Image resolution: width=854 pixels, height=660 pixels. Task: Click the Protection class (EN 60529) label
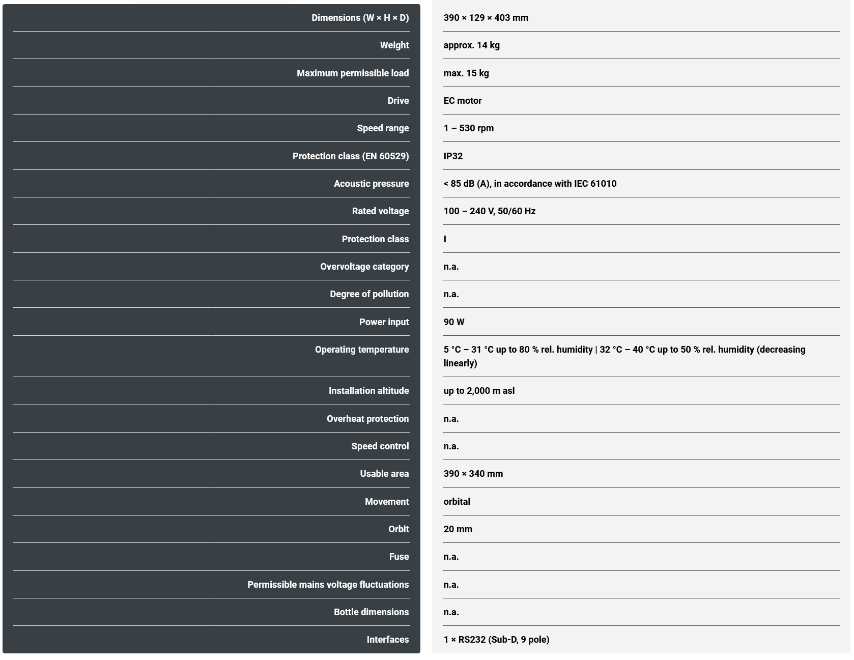[x=350, y=156]
